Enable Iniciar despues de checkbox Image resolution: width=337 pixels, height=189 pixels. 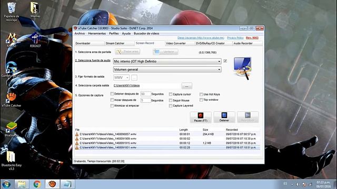[x=112, y=100]
